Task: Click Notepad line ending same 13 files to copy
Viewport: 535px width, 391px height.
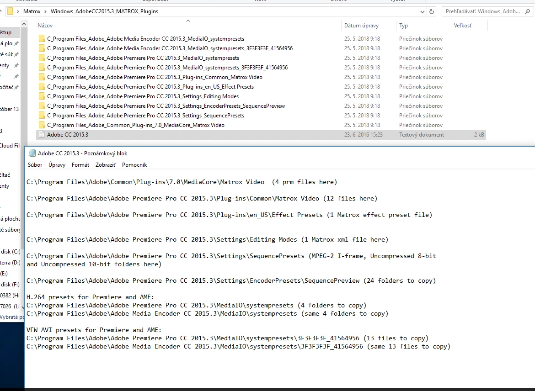Action: pos(239,346)
